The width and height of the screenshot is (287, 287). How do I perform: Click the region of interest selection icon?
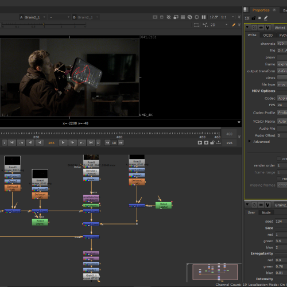[196, 25]
